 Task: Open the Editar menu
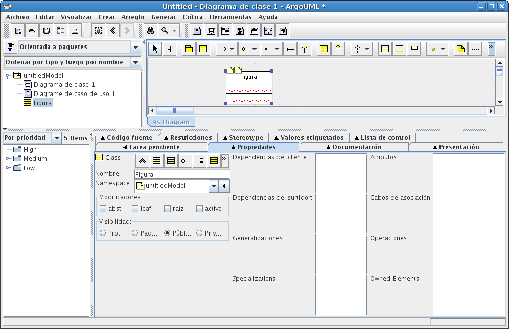tap(45, 17)
